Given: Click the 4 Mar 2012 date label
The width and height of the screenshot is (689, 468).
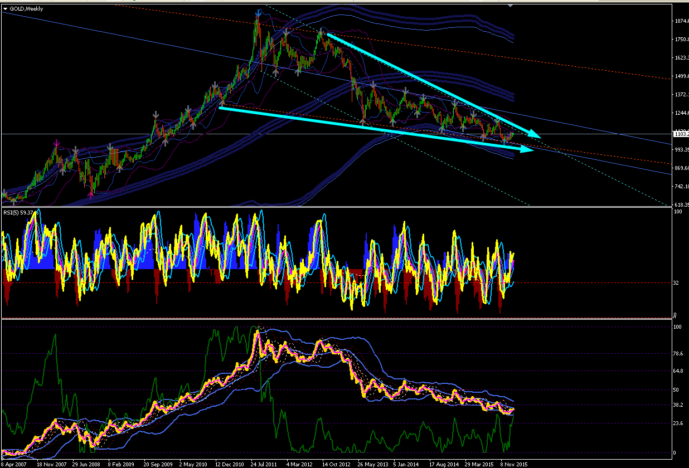Looking at the screenshot, I should pos(300,464).
